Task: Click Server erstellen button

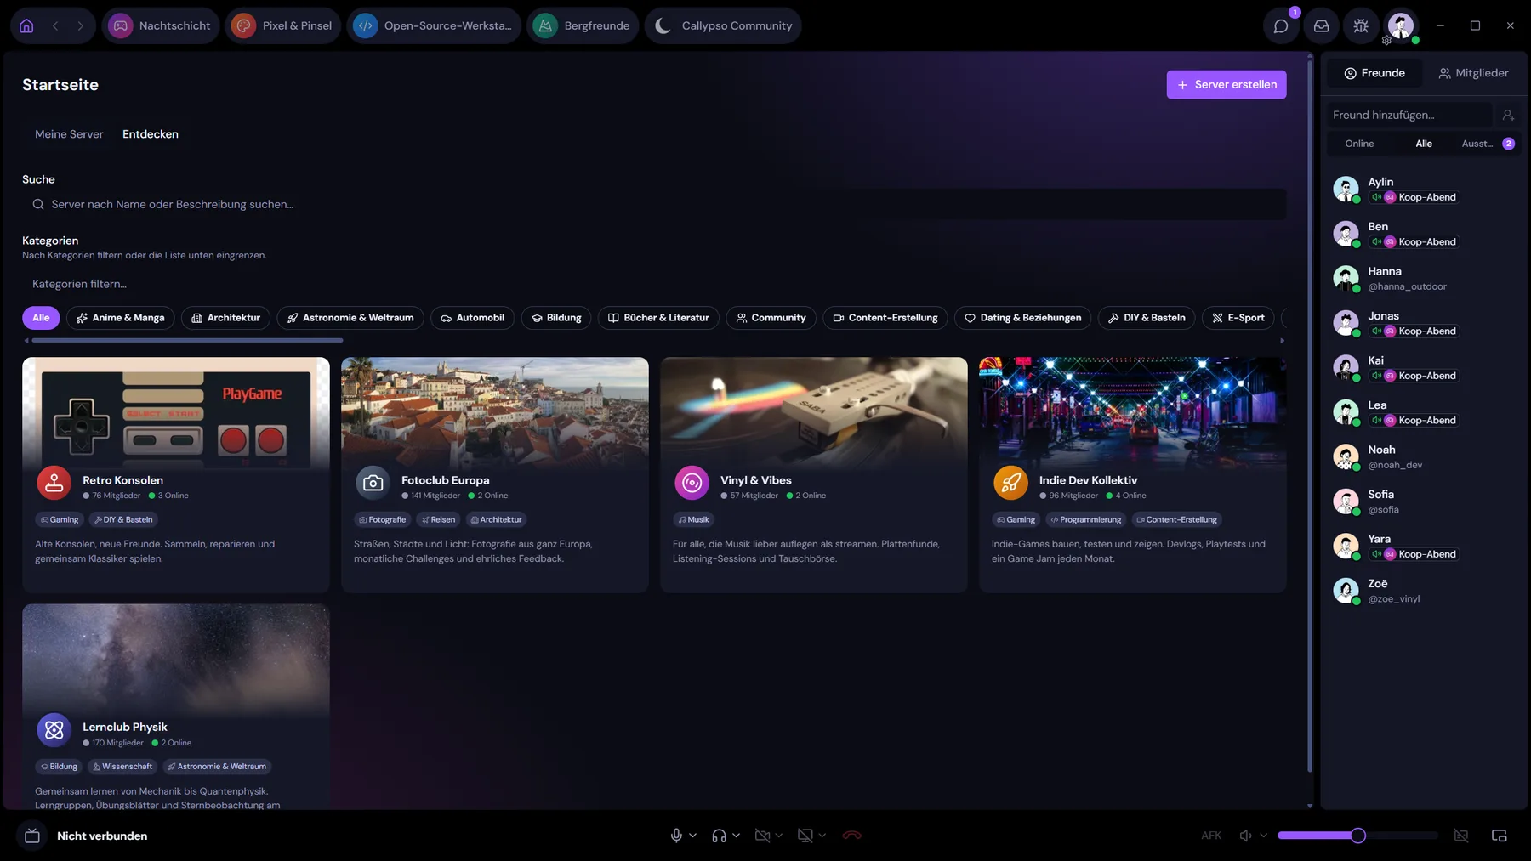Action: pos(1227,84)
